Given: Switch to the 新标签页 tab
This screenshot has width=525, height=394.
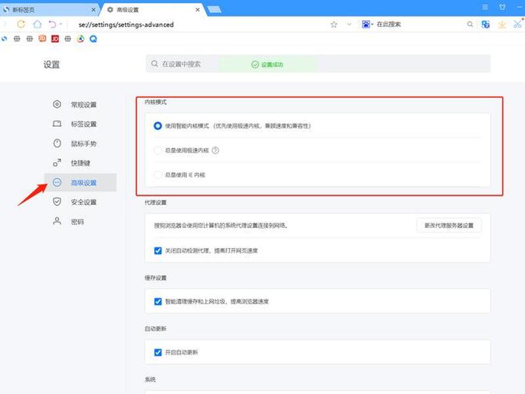Looking at the screenshot, I should 50,10.
